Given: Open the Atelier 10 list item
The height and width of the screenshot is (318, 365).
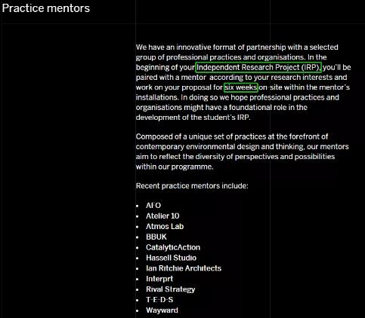Looking at the screenshot, I should pyautogui.click(x=162, y=216).
